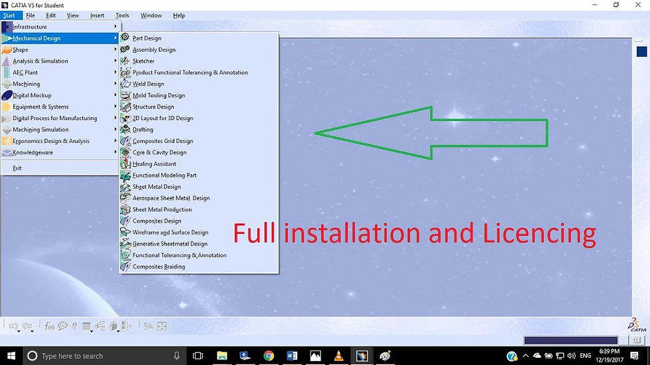
Task: Expand the Machining submenu arrow
Action: pos(115,83)
